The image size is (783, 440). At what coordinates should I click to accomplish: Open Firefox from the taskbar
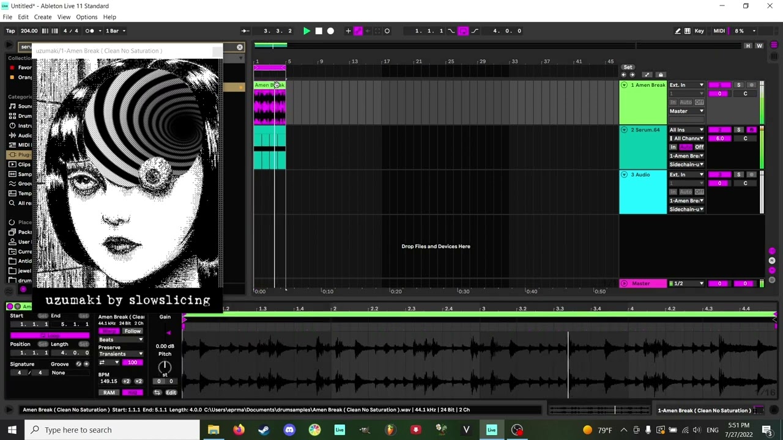pyautogui.click(x=239, y=430)
